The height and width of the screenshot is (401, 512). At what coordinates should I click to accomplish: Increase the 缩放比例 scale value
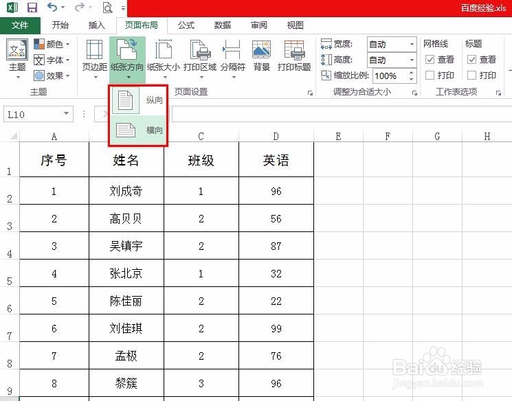(412, 72)
